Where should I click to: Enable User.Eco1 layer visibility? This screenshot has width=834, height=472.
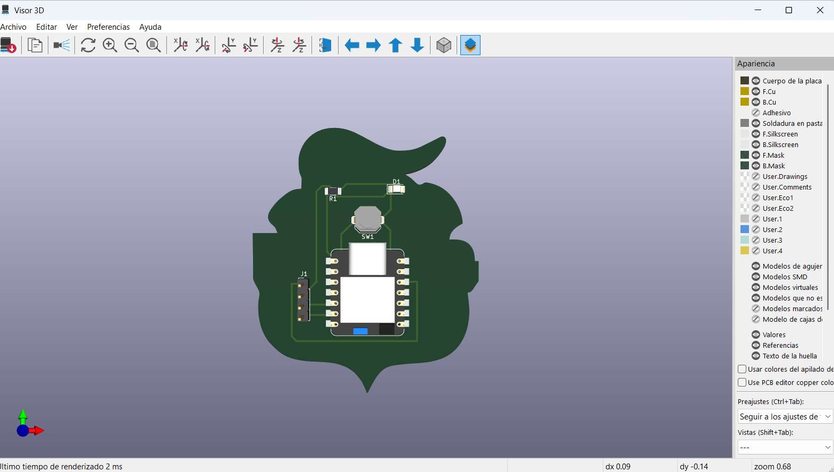pyautogui.click(x=756, y=198)
